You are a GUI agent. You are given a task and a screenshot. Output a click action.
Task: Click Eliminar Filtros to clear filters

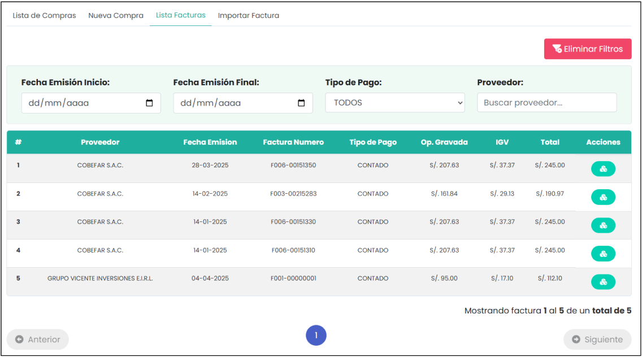(587, 49)
